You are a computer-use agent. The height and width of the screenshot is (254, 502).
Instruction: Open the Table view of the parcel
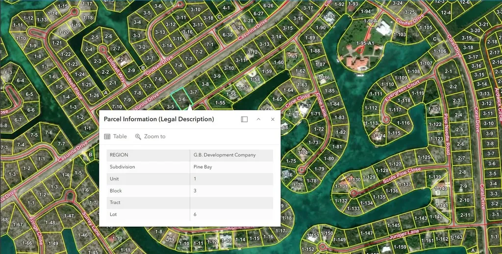tap(116, 137)
